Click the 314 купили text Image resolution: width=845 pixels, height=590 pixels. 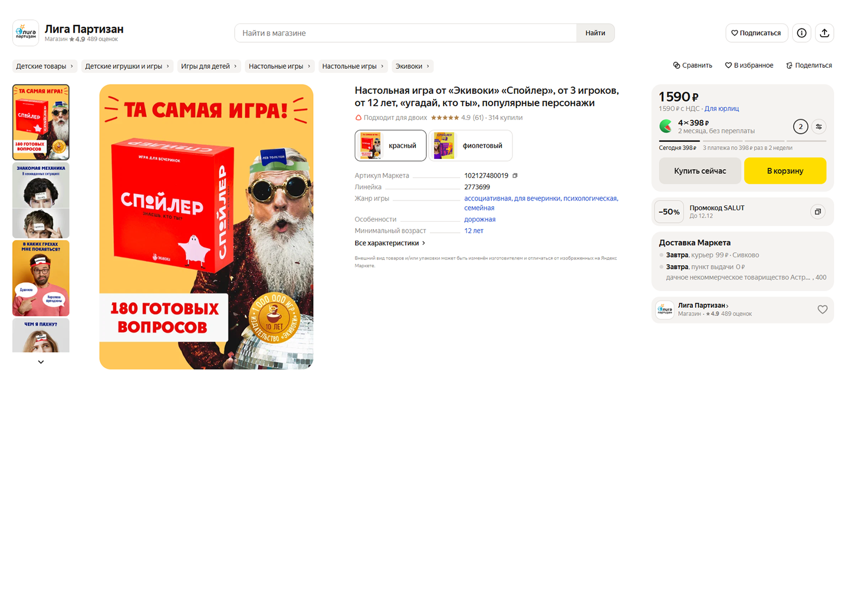pyautogui.click(x=505, y=118)
